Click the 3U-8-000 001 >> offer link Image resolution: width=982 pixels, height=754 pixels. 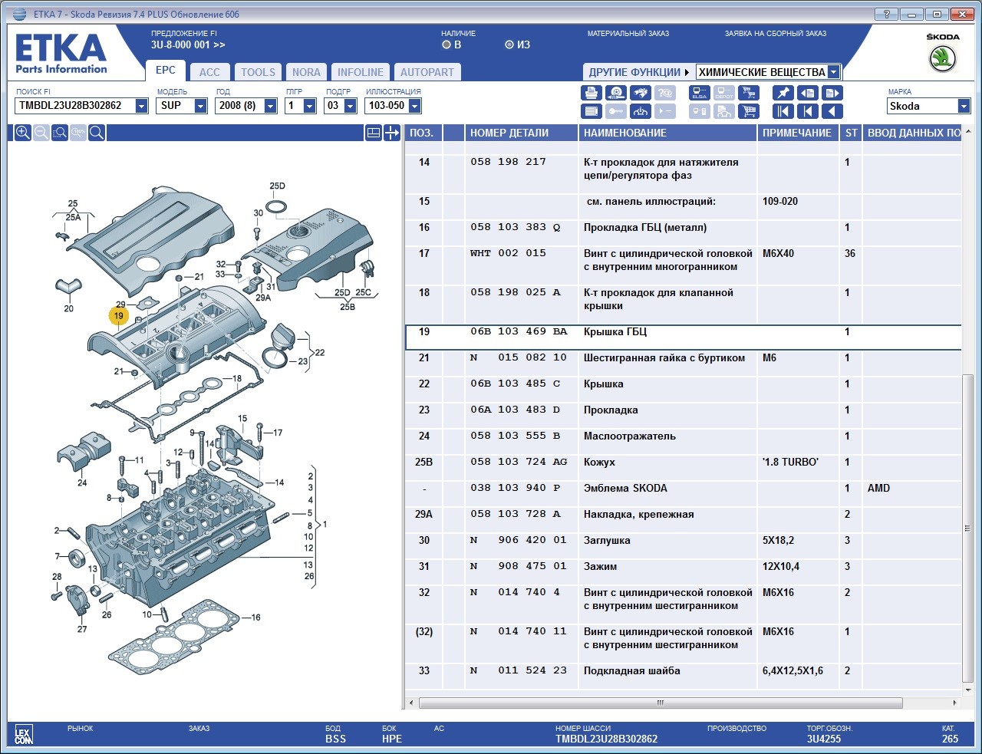(188, 44)
